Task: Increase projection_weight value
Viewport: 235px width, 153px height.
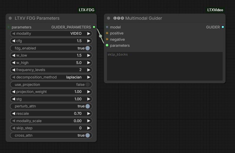Action: pyautogui.click(x=89, y=92)
